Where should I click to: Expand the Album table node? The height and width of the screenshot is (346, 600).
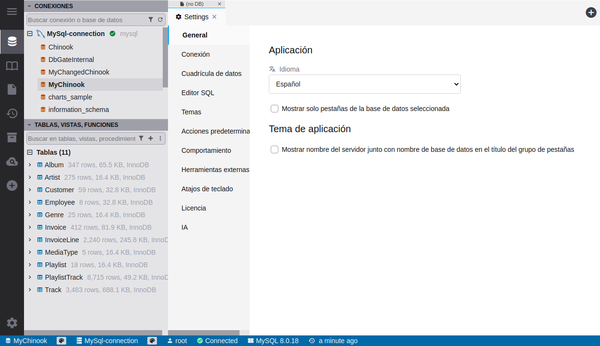(x=30, y=165)
